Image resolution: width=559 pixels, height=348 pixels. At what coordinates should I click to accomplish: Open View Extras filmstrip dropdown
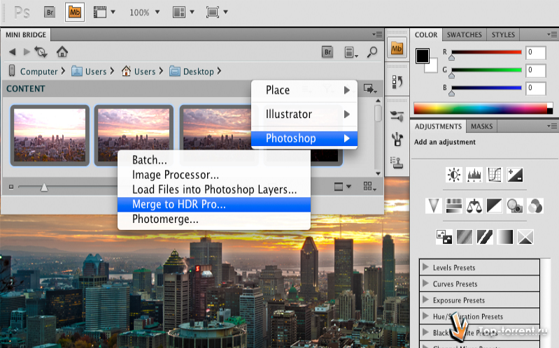click(x=104, y=13)
